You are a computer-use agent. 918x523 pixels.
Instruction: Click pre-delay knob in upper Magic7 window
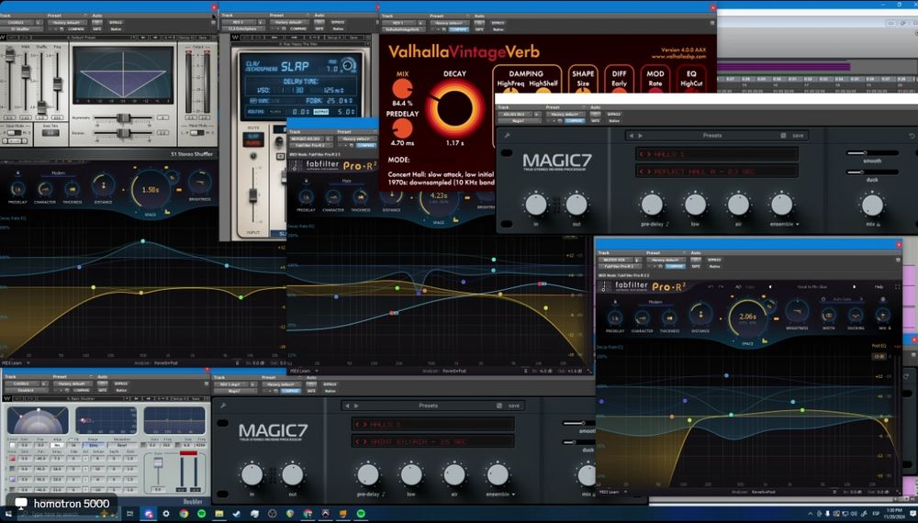tap(652, 205)
